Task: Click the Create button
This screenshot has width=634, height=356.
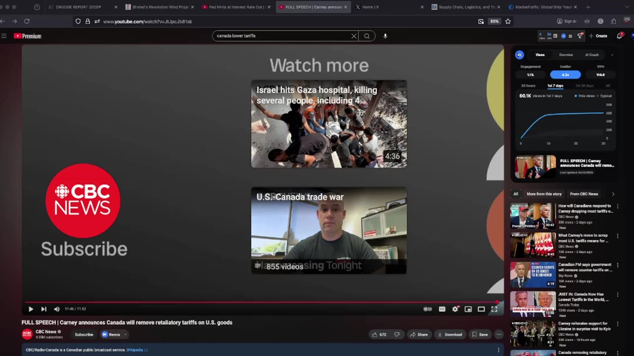Action: (598, 36)
